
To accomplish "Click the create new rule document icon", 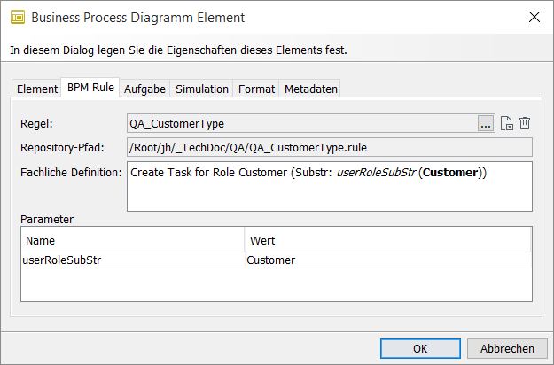I will tap(507, 124).
